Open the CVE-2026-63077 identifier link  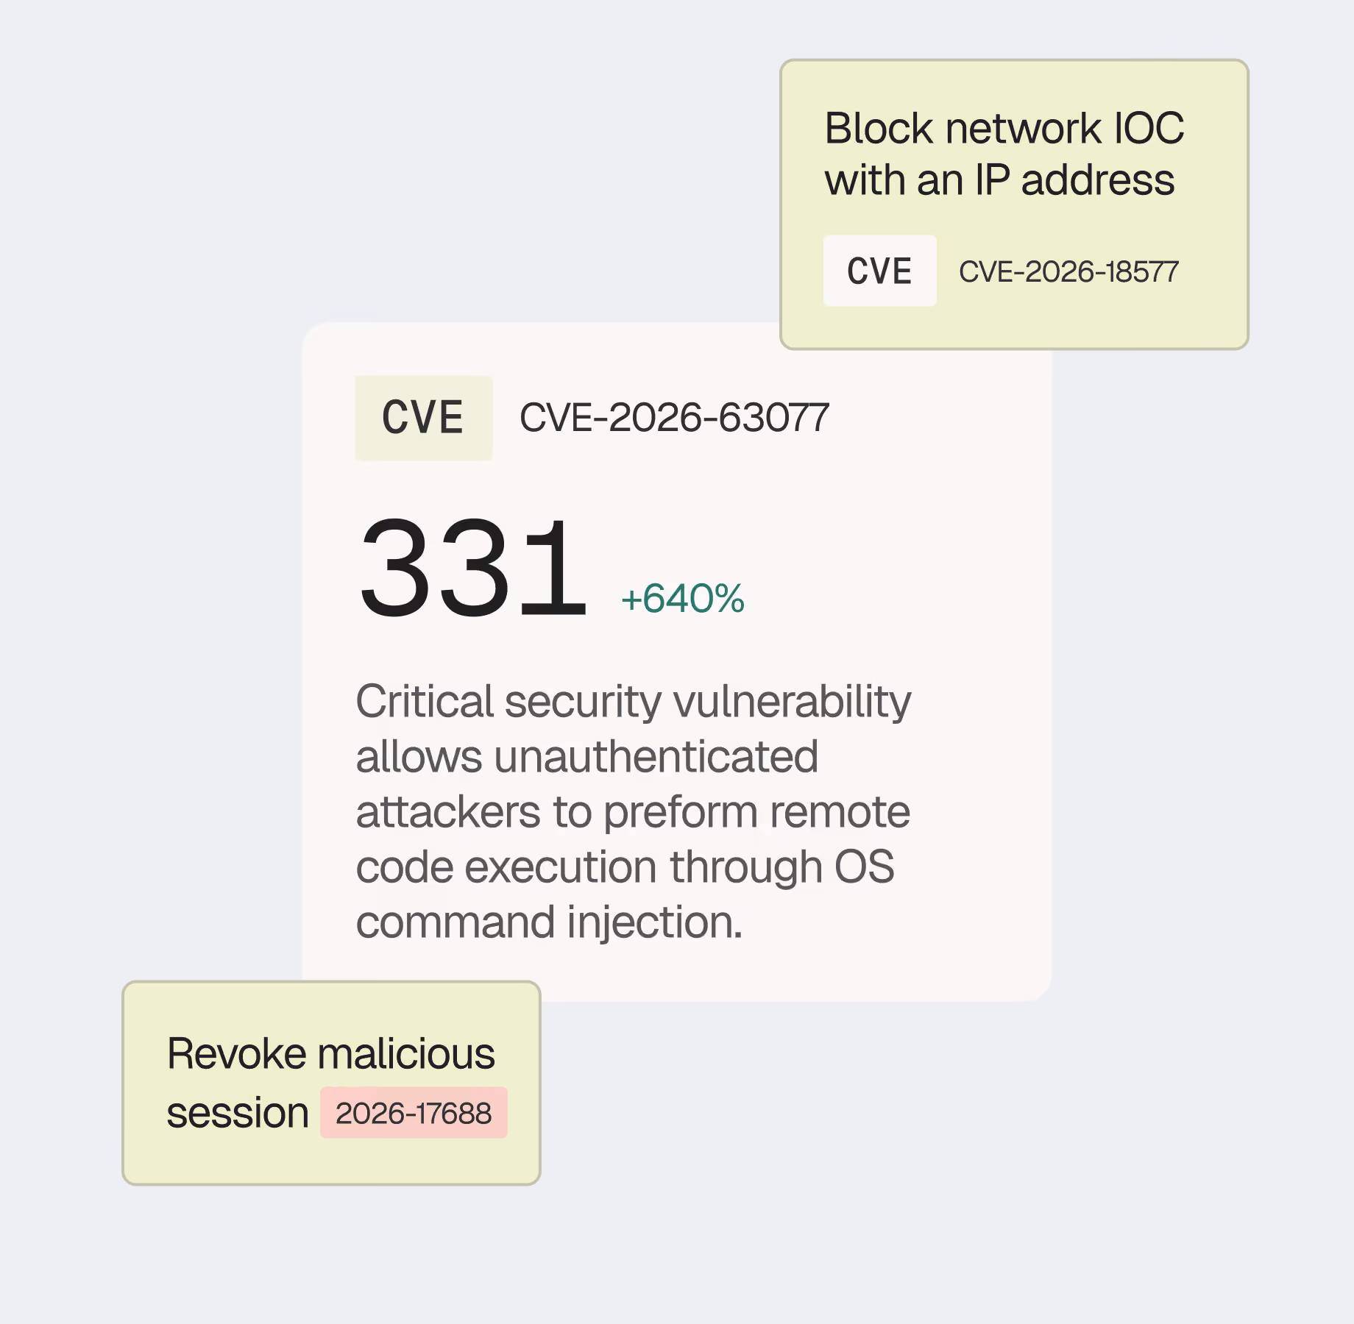[674, 418]
